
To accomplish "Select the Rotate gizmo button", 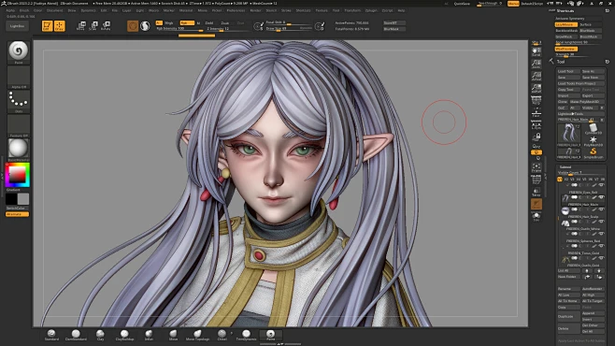I will coord(106,26).
